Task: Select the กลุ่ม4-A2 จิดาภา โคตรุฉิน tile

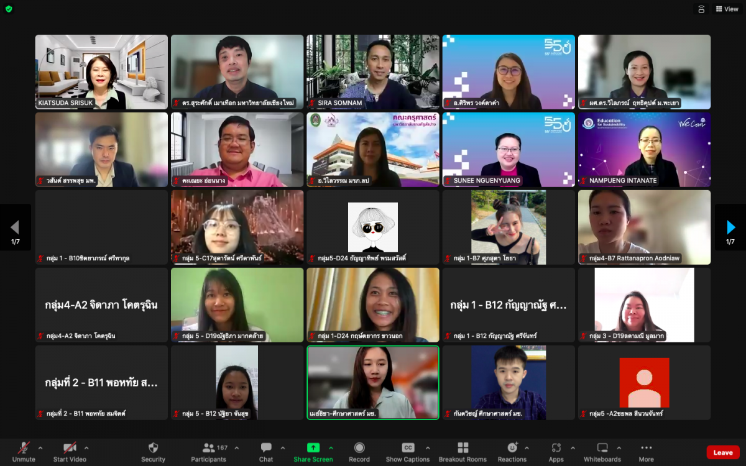Action: (x=101, y=305)
